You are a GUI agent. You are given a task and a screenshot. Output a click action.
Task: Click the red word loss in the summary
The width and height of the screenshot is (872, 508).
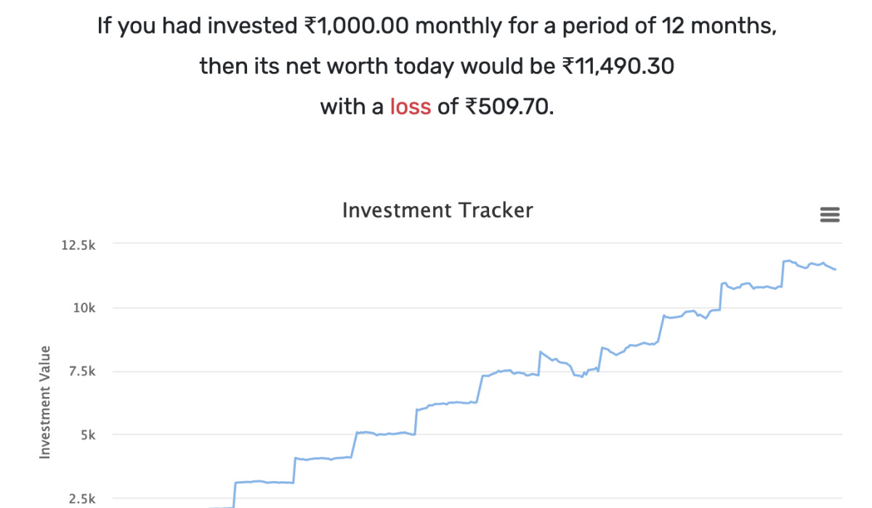click(x=411, y=107)
